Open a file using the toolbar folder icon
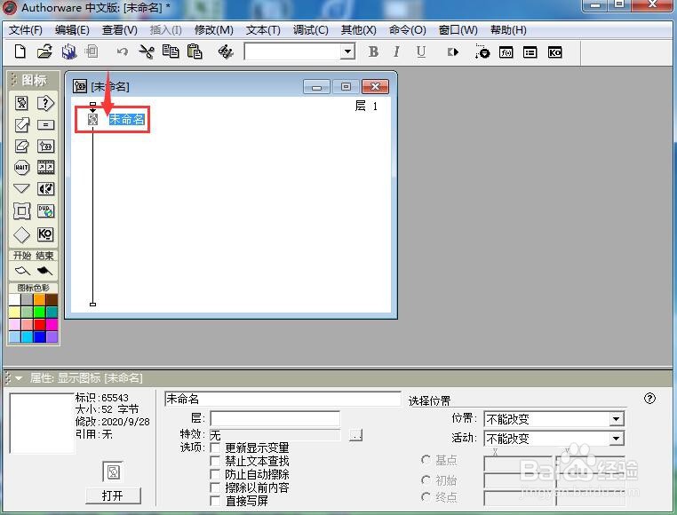677x515 pixels. (x=44, y=51)
